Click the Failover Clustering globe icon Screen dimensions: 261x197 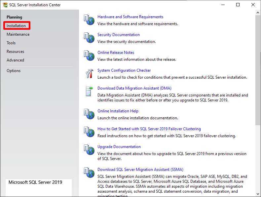coord(89,132)
